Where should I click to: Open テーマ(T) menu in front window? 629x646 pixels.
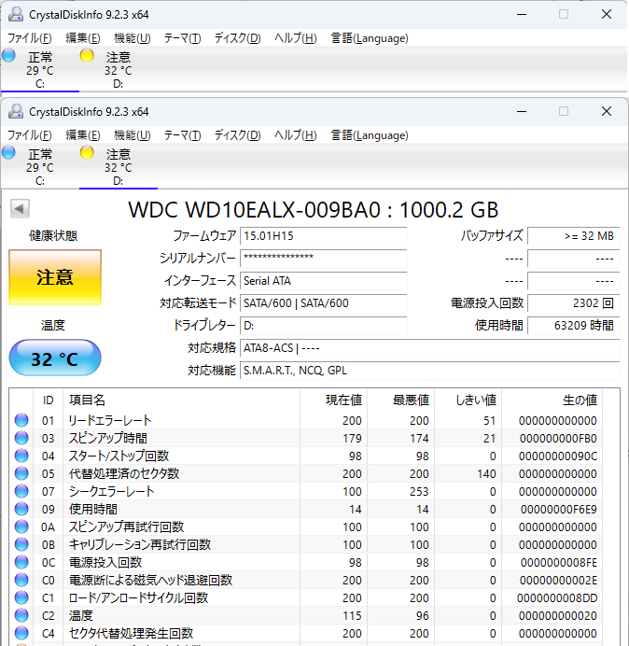click(x=183, y=135)
